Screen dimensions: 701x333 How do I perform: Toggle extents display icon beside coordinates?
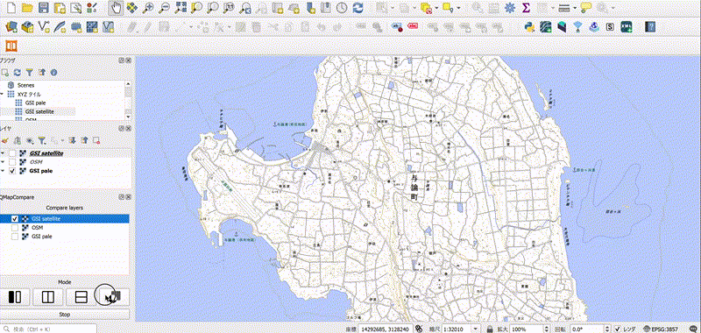420,329
